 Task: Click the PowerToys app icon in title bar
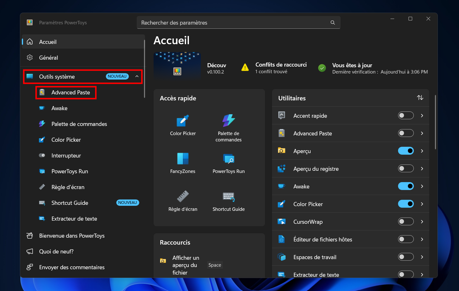click(30, 22)
